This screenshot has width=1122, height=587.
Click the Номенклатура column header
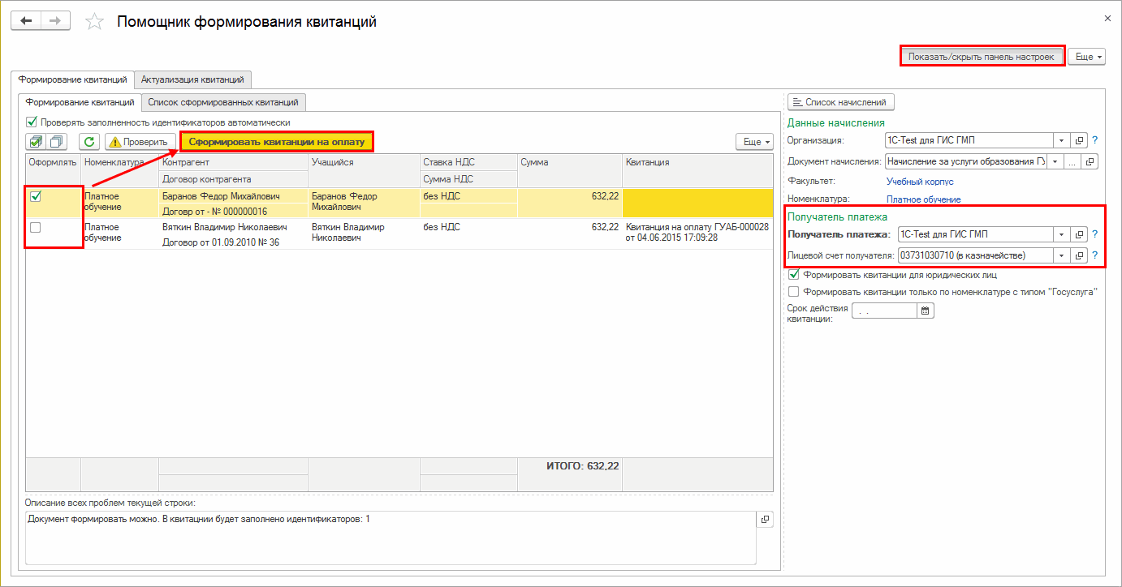point(119,170)
